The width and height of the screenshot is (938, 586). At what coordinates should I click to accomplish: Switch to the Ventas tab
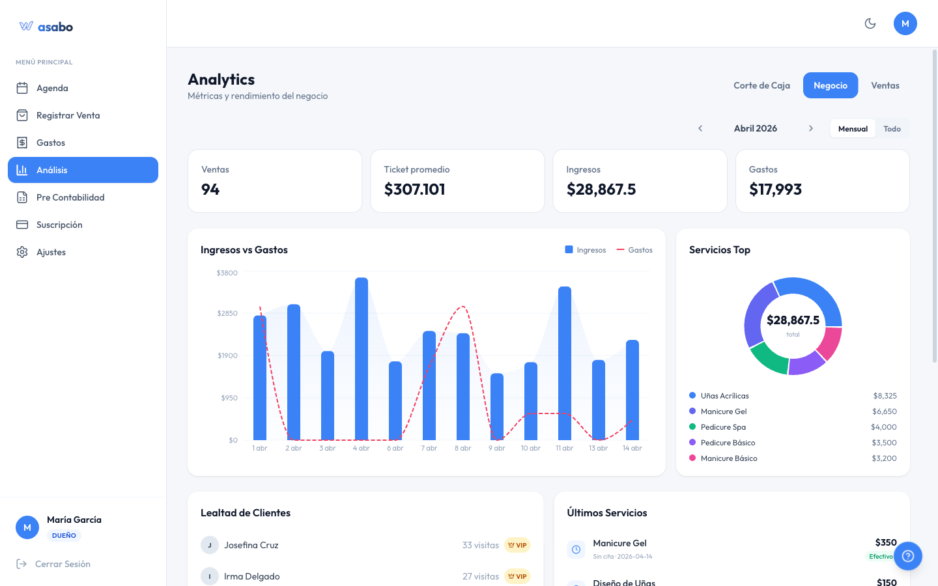885,85
